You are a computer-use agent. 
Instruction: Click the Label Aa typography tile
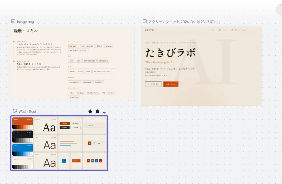tap(46, 161)
